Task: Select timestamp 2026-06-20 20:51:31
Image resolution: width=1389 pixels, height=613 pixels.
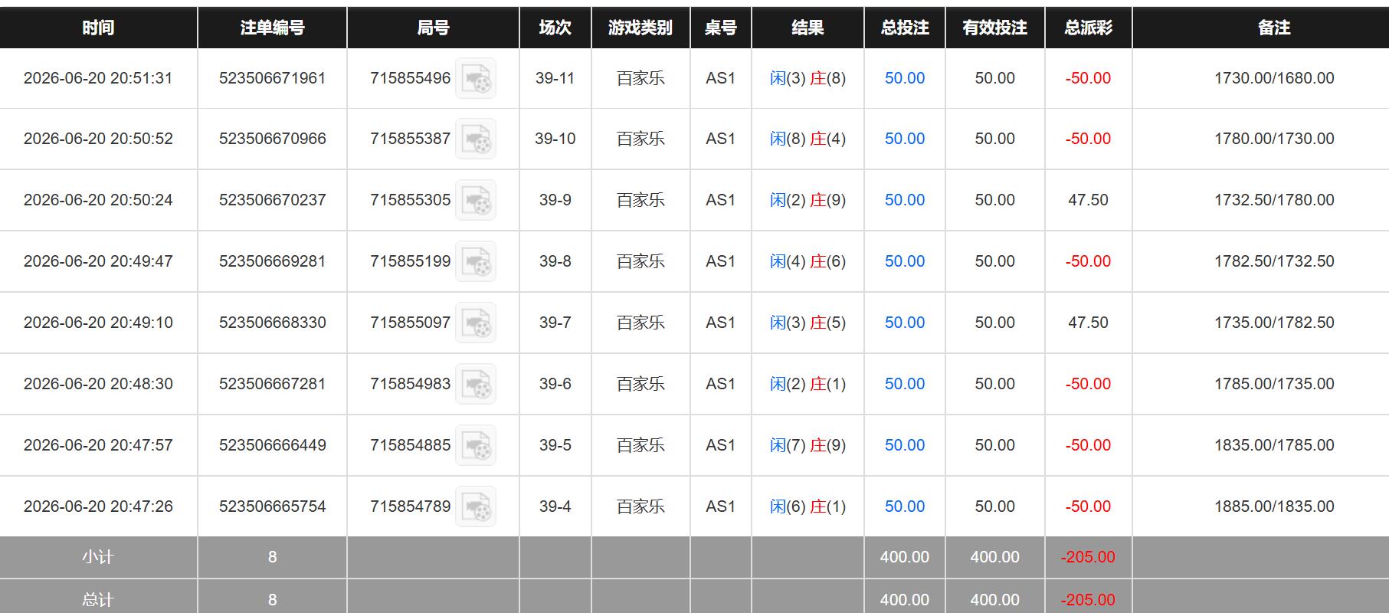Action: 98,78
